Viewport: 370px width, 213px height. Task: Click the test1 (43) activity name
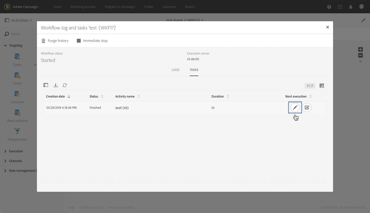click(122, 108)
